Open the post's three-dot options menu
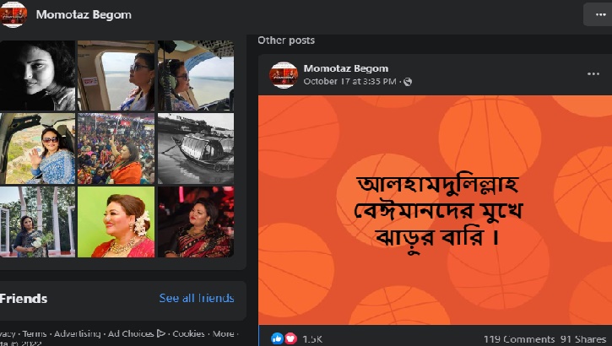The height and width of the screenshot is (346, 612). [x=593, y=74]
